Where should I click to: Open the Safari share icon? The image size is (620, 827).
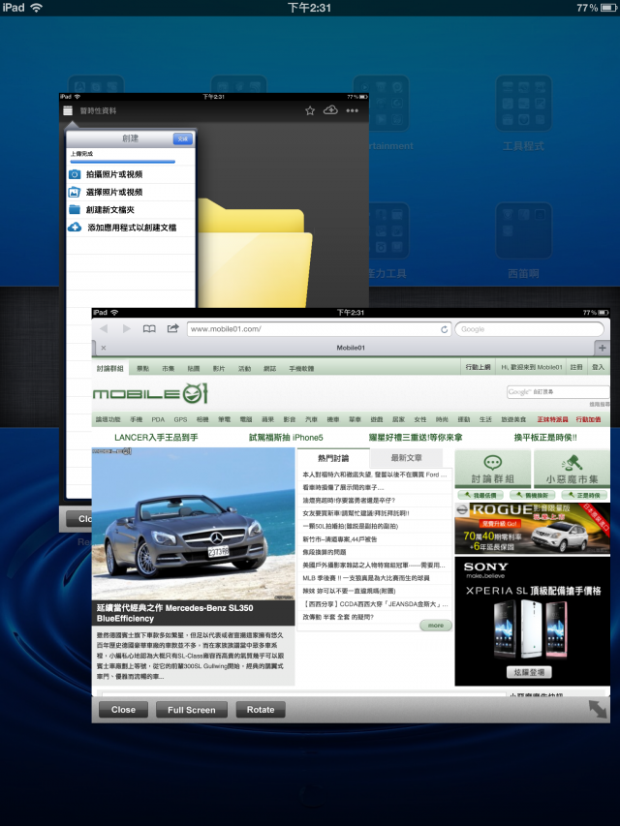click(172, 328)
